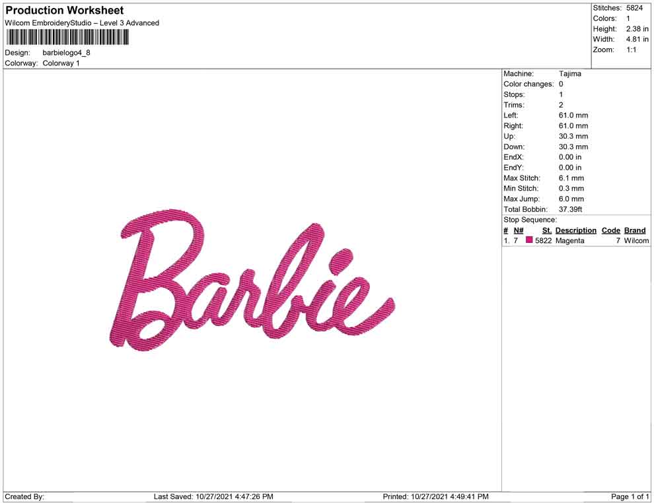Screen dimensions: 654x503
Task: Click the 'Brand' column header
Action: [x=635, y=230]
